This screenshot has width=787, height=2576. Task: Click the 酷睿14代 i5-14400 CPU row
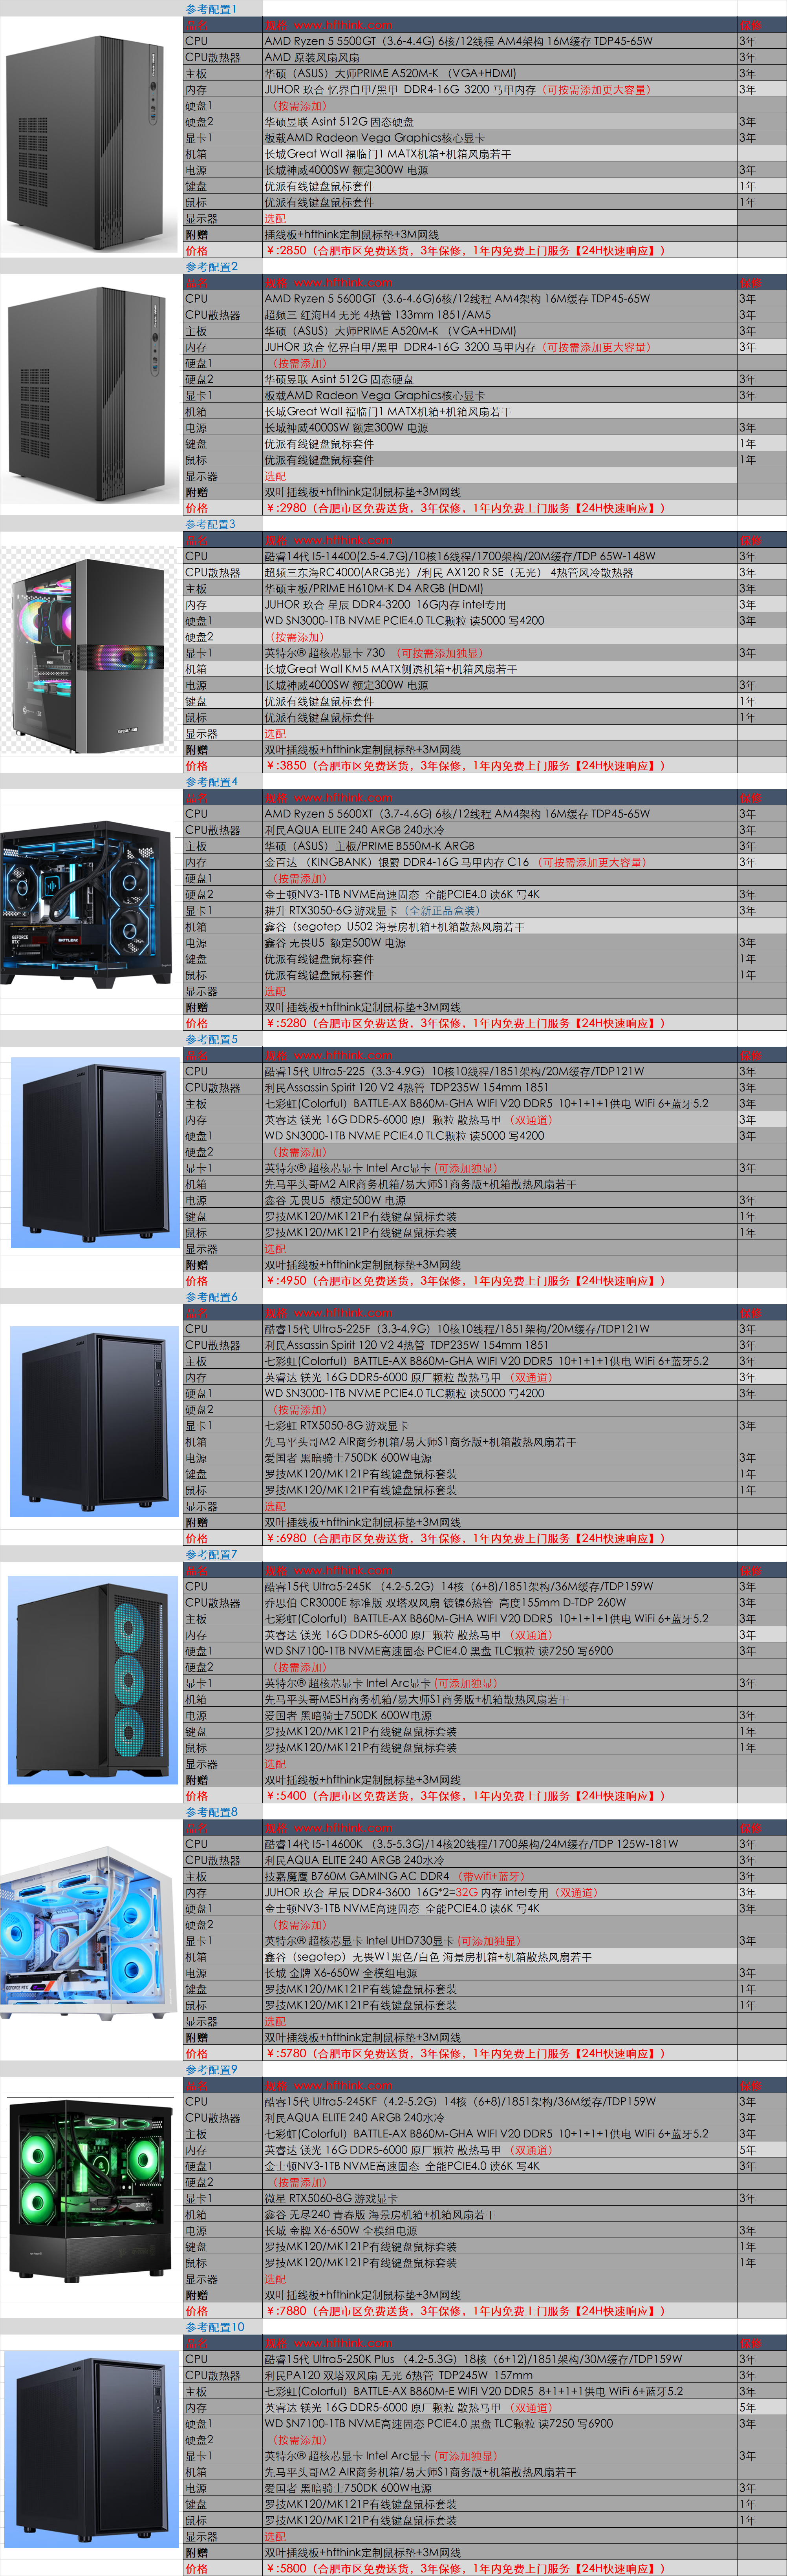[485, 556]
